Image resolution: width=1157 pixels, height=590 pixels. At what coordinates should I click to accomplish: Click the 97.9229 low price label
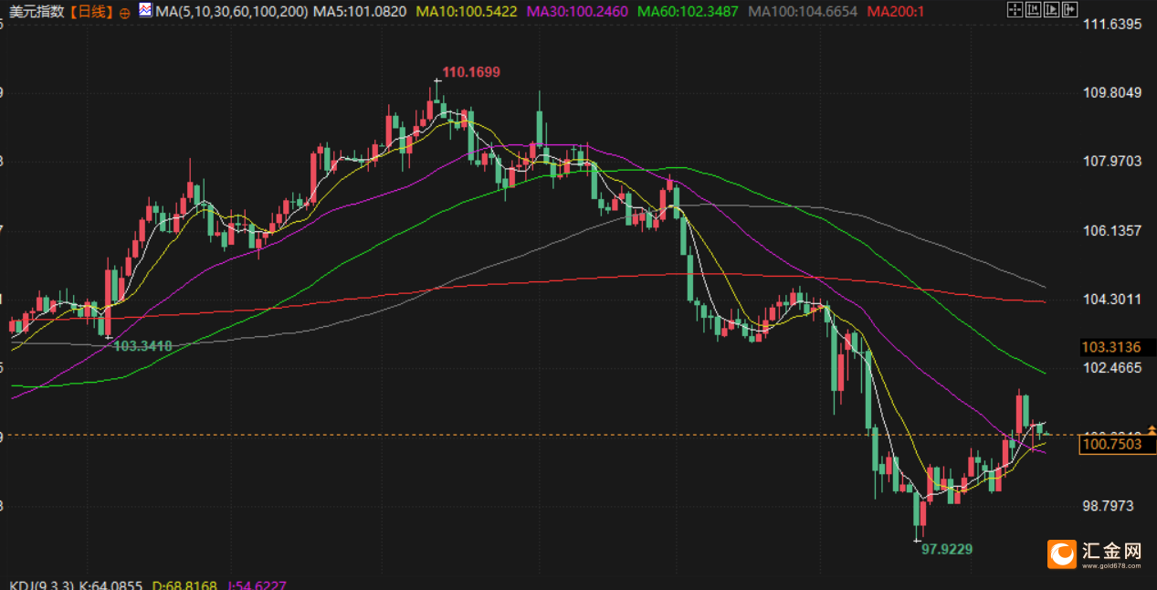click(947, 549)
